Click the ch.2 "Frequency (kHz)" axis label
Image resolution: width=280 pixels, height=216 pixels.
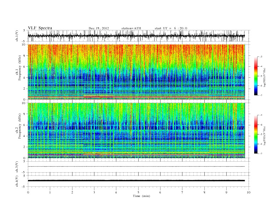tap(20, 126)
